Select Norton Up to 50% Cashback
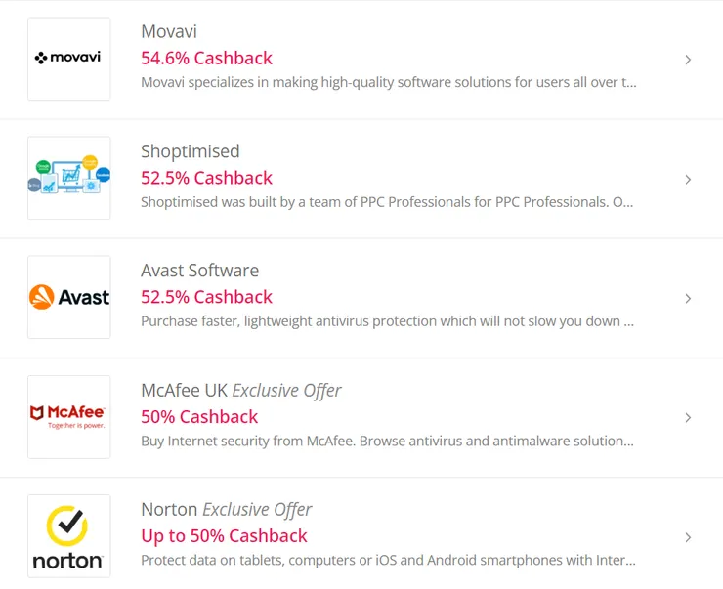The image size is (723, 589). point(224,536)
